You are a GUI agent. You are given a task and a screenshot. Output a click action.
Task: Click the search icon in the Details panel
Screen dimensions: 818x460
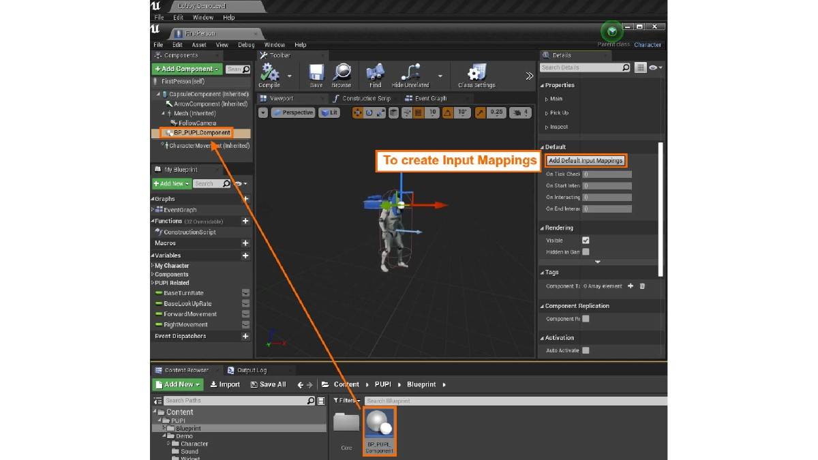point(626,67)
